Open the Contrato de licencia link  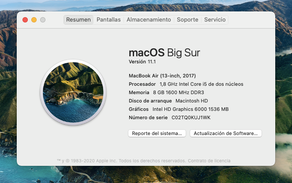pos(209,161)
